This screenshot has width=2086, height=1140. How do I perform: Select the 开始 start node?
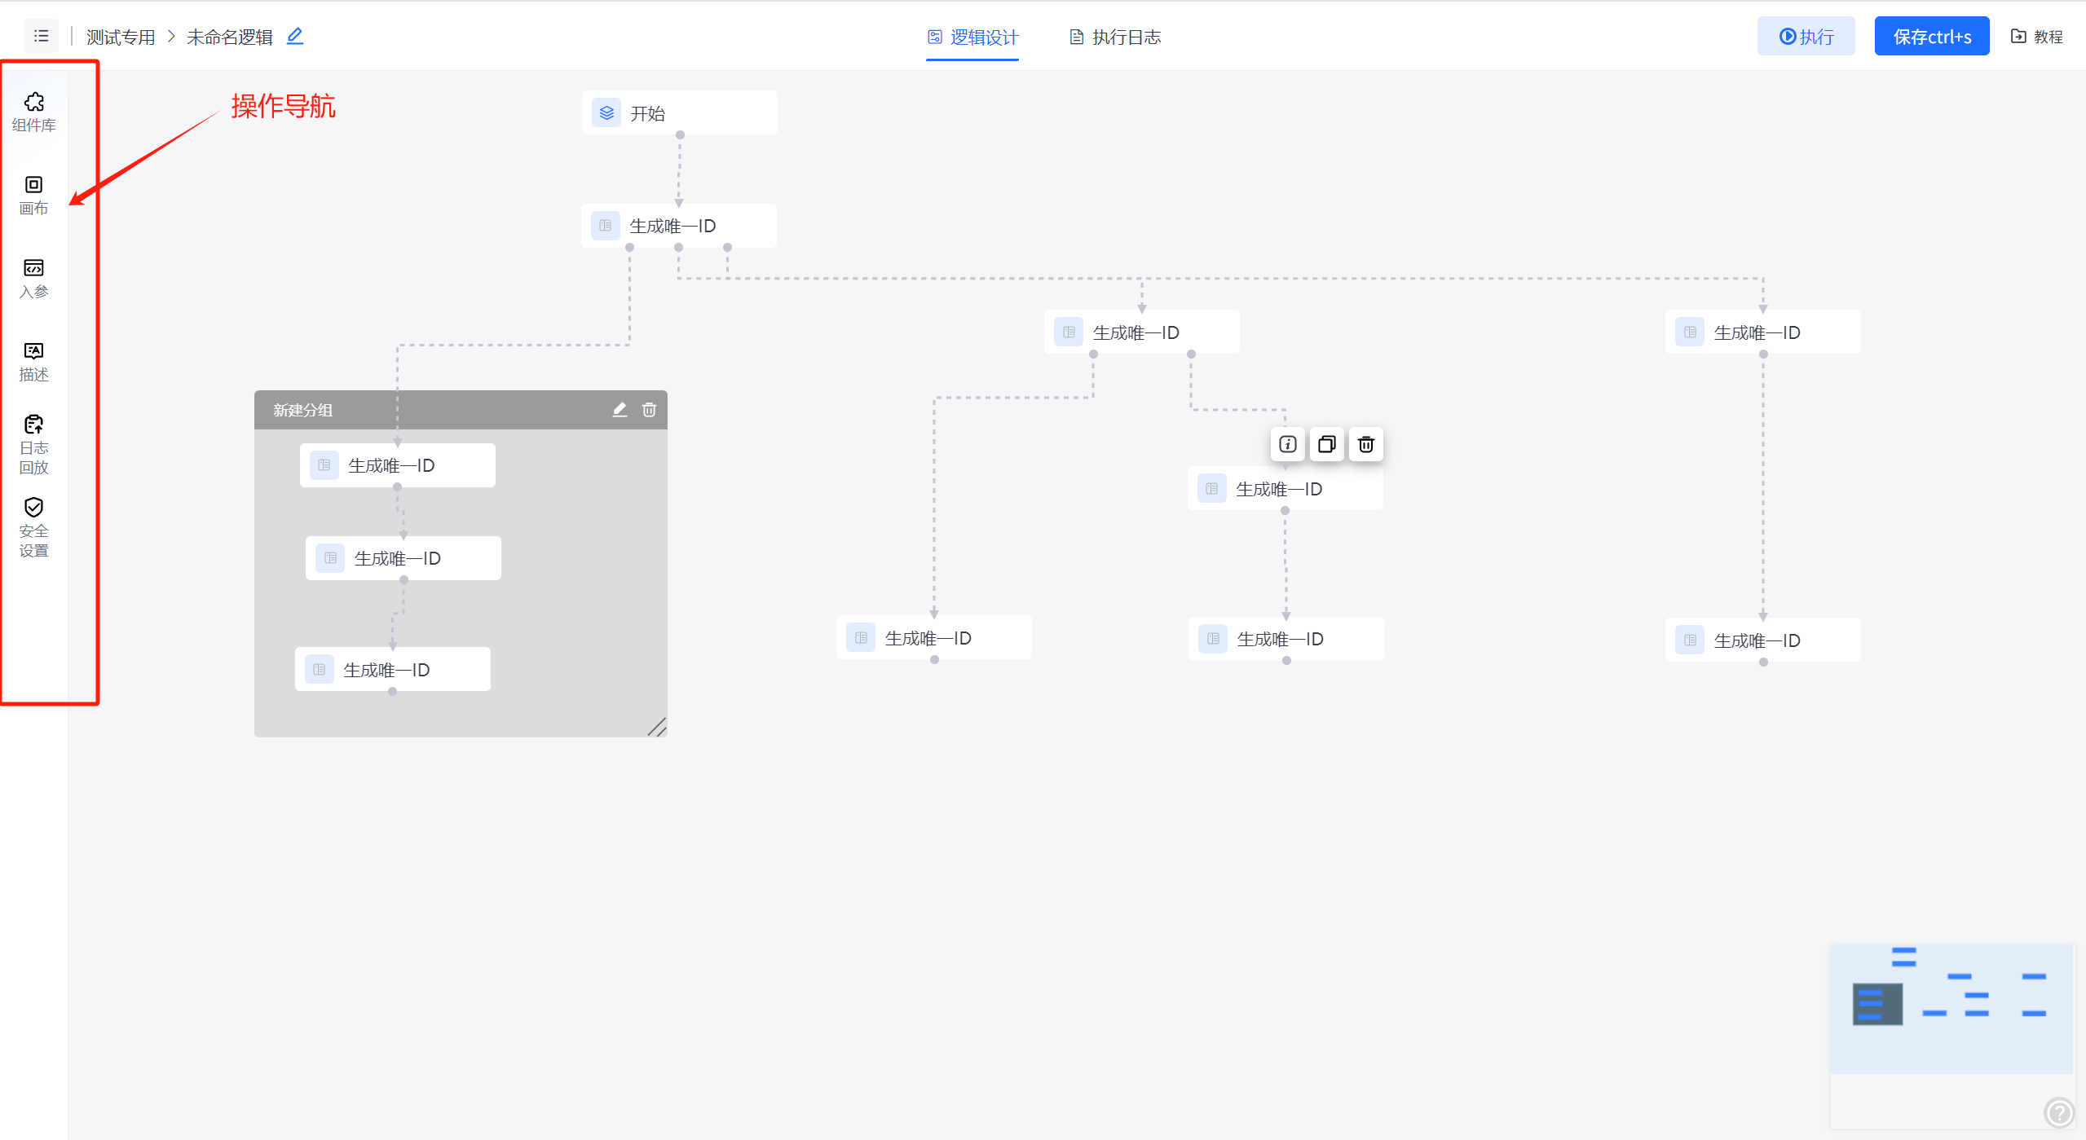(679, 113)
